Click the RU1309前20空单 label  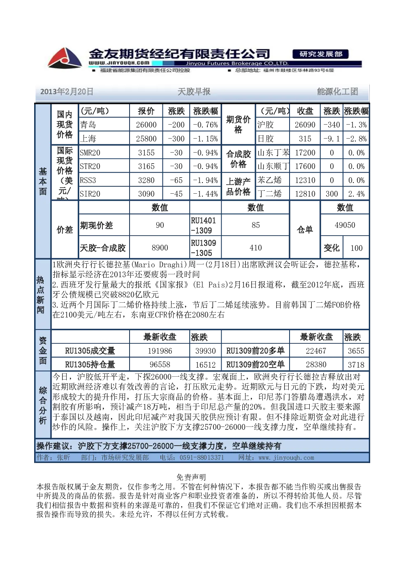[x=255, y=364]
